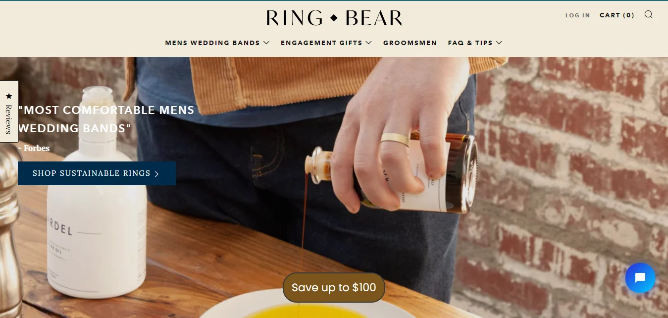The image size is (668, 318).
Task: Click the Save up to $100 pill
Action: (x=334, y=287)
